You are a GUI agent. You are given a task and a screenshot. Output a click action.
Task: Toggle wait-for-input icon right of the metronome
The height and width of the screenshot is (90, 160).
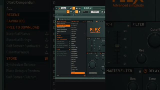point(71,8)
